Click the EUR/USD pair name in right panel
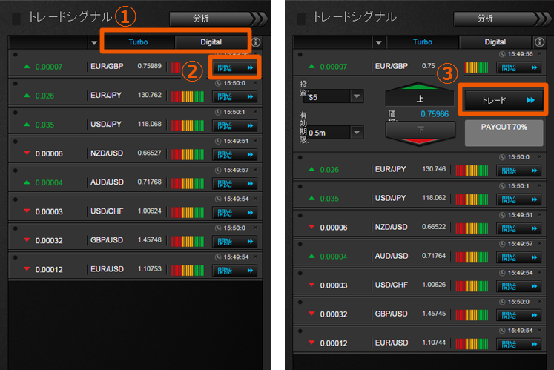The height and width of the screenshot is (370, 554). [392, 343]
